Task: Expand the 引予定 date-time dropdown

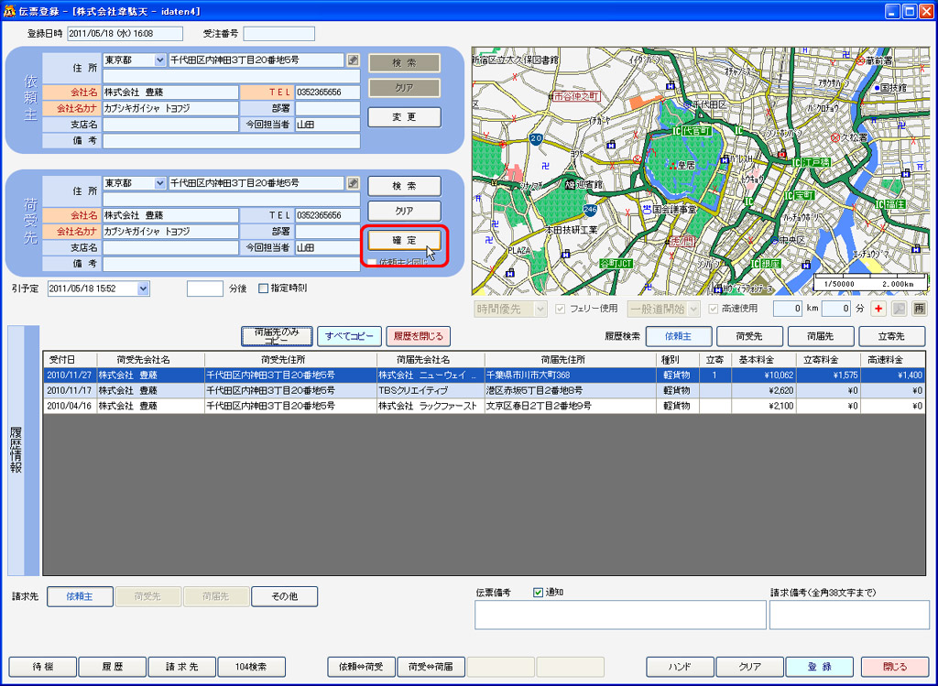Action: (x=143, y=289)
